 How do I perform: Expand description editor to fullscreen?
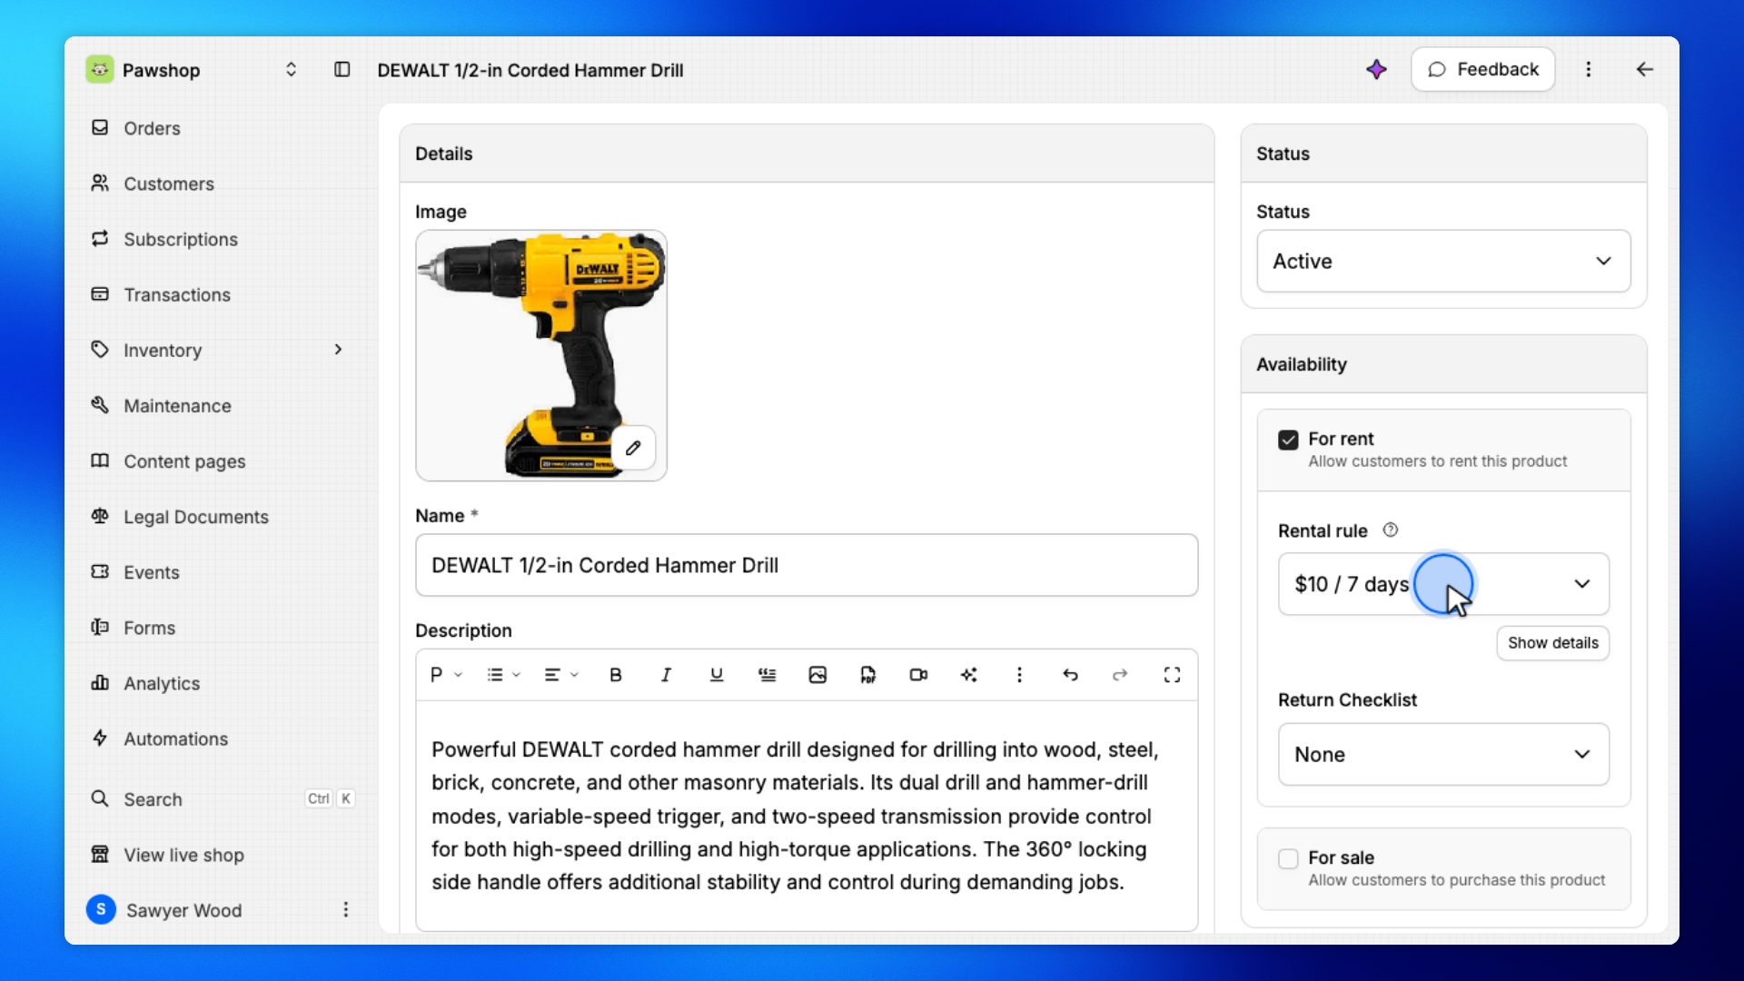[x=1172, y=675]
